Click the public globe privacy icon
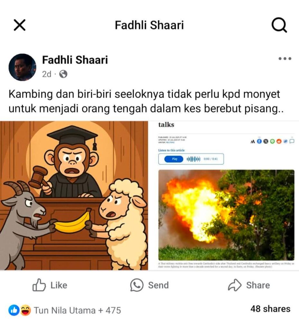299x329 pixels. (x=63, y=74)
